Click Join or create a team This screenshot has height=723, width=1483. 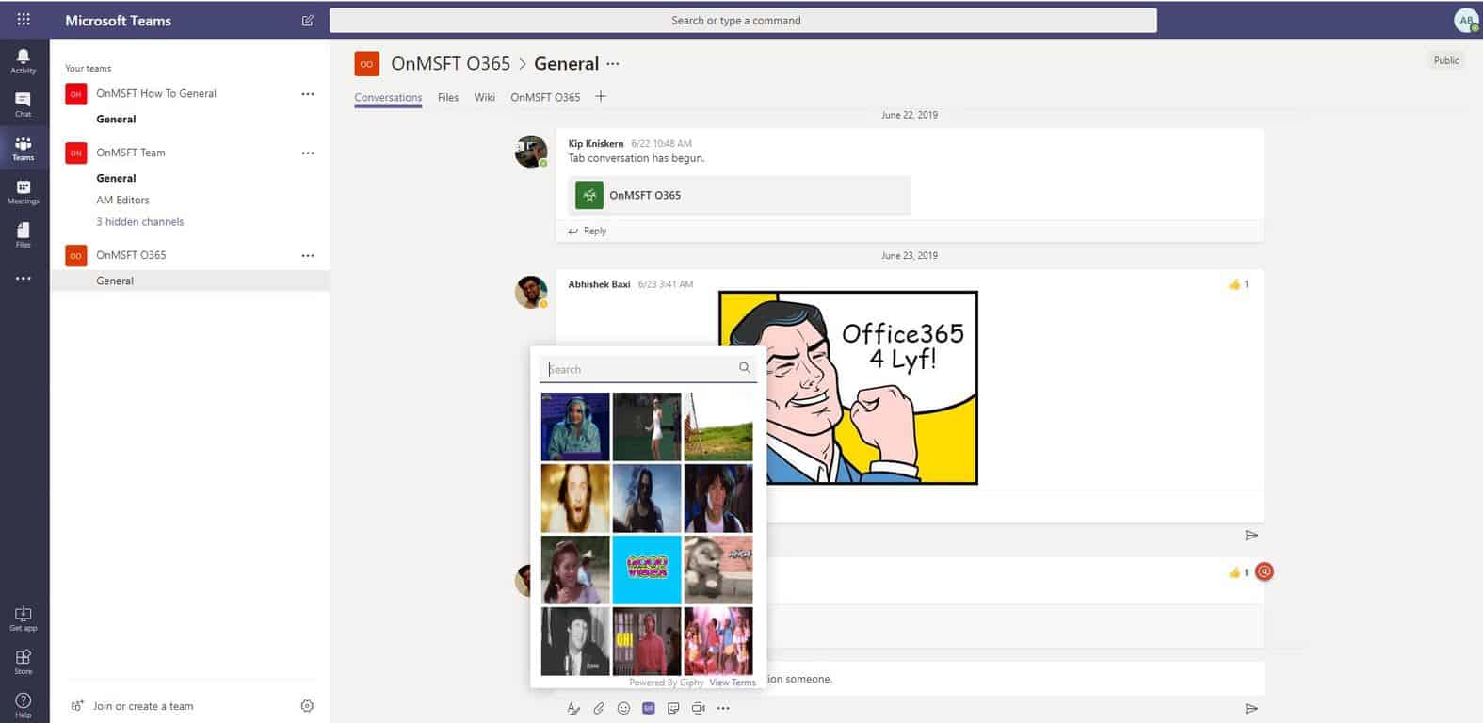[x=142, y=706]
